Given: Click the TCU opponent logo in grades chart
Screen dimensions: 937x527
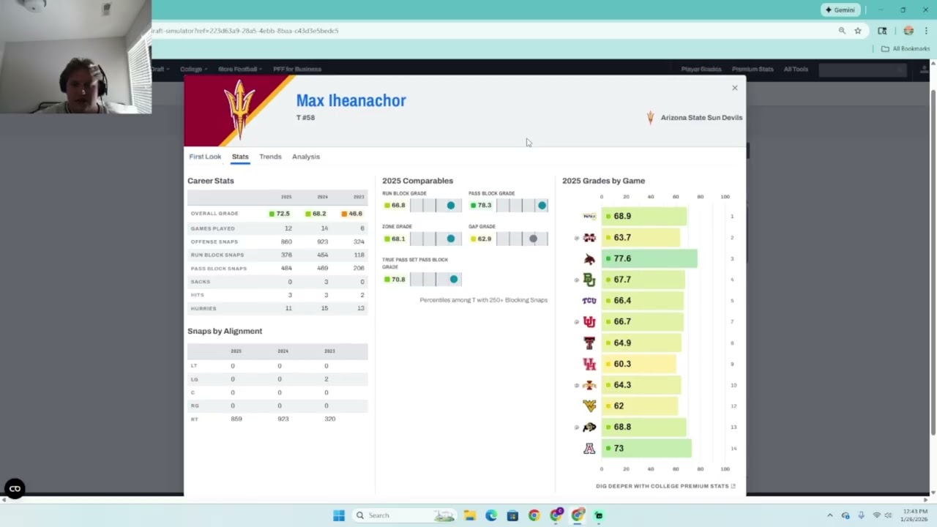Looking at the screenshot, I should tap(589, 300).
